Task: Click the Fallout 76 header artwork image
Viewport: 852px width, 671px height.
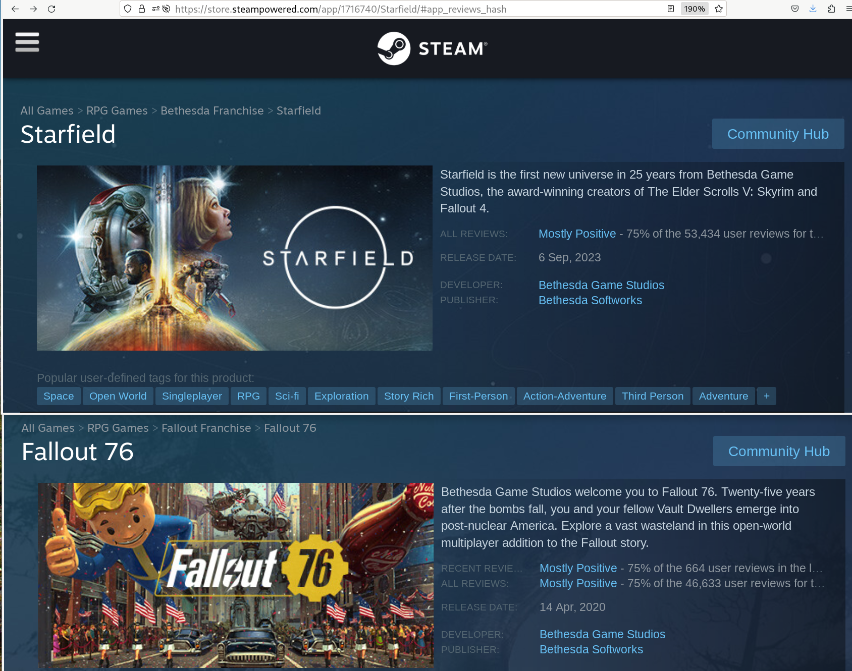Action: pyautogui.click(x=236, y=575)
